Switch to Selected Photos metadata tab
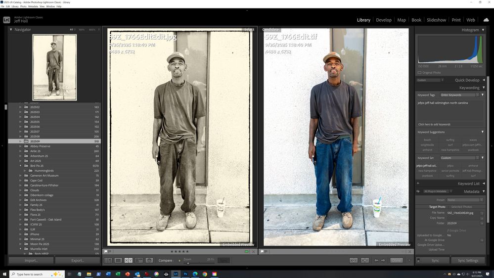Screen dimensions: 494x278 461,207
